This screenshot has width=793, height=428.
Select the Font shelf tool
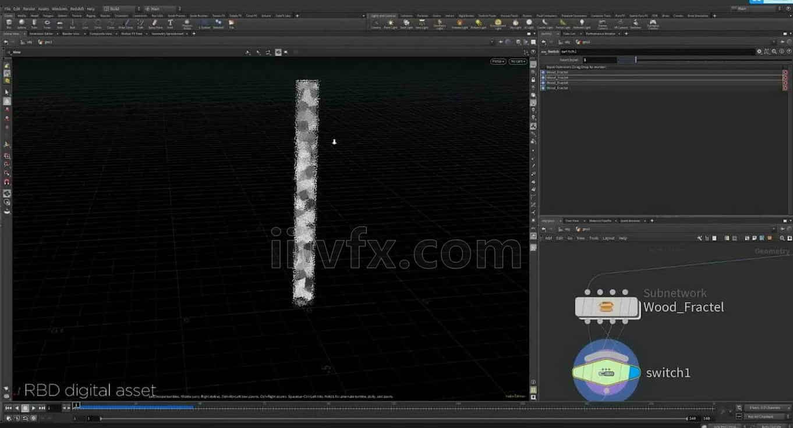coord(170,23)
